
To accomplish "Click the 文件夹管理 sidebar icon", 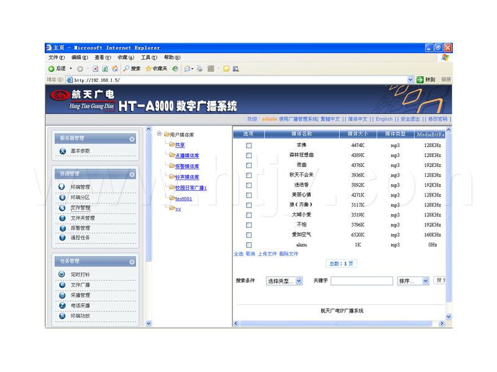I will (x=63, y=218).
